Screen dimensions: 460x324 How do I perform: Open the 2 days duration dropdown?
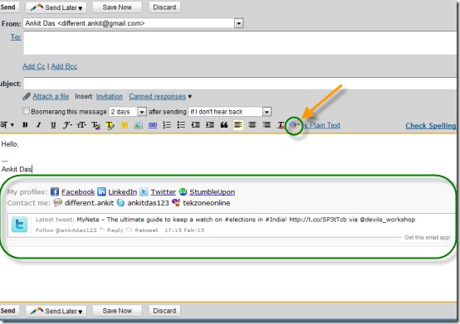point(141,112)
